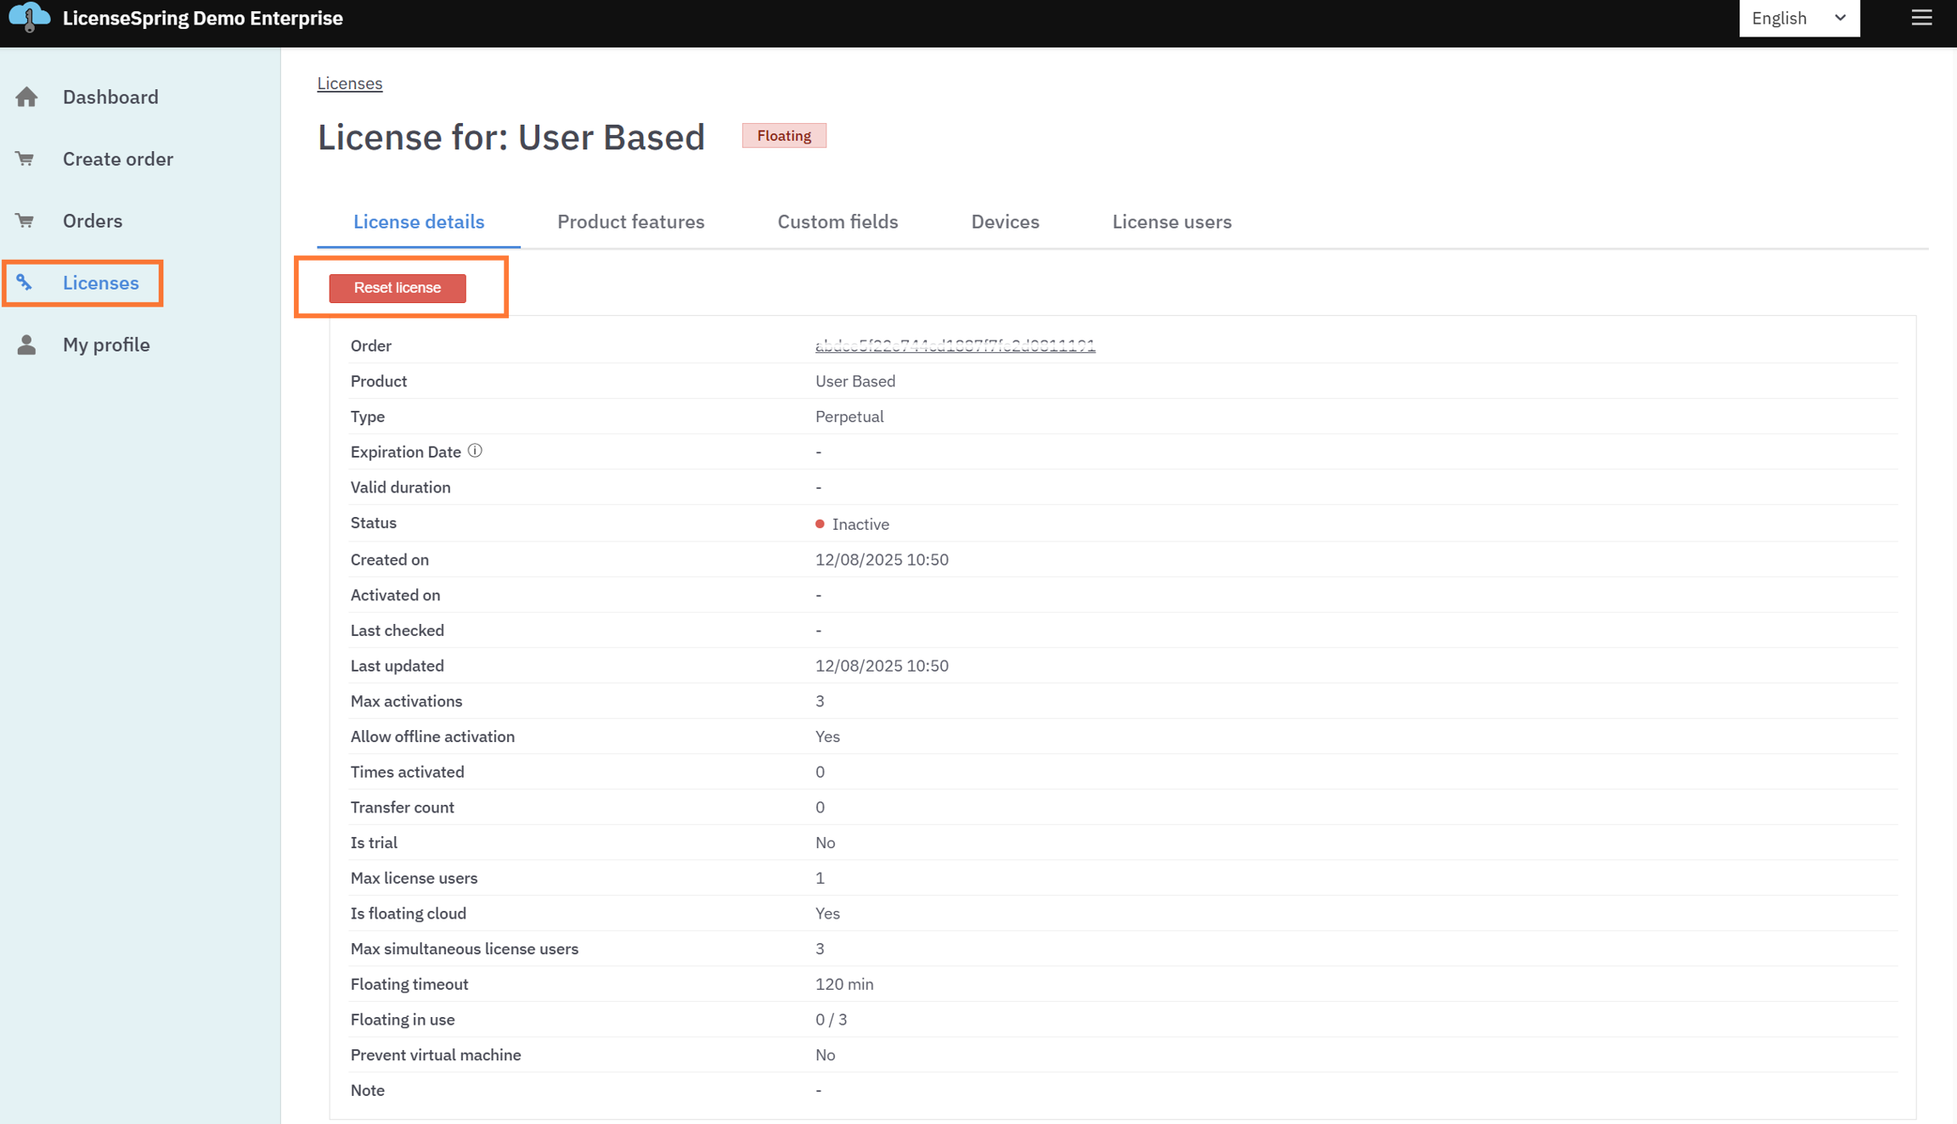Click the Create order cart icon
Image resolution: width=1957 pixels, height=1124 pixels.
pos(25,159)
